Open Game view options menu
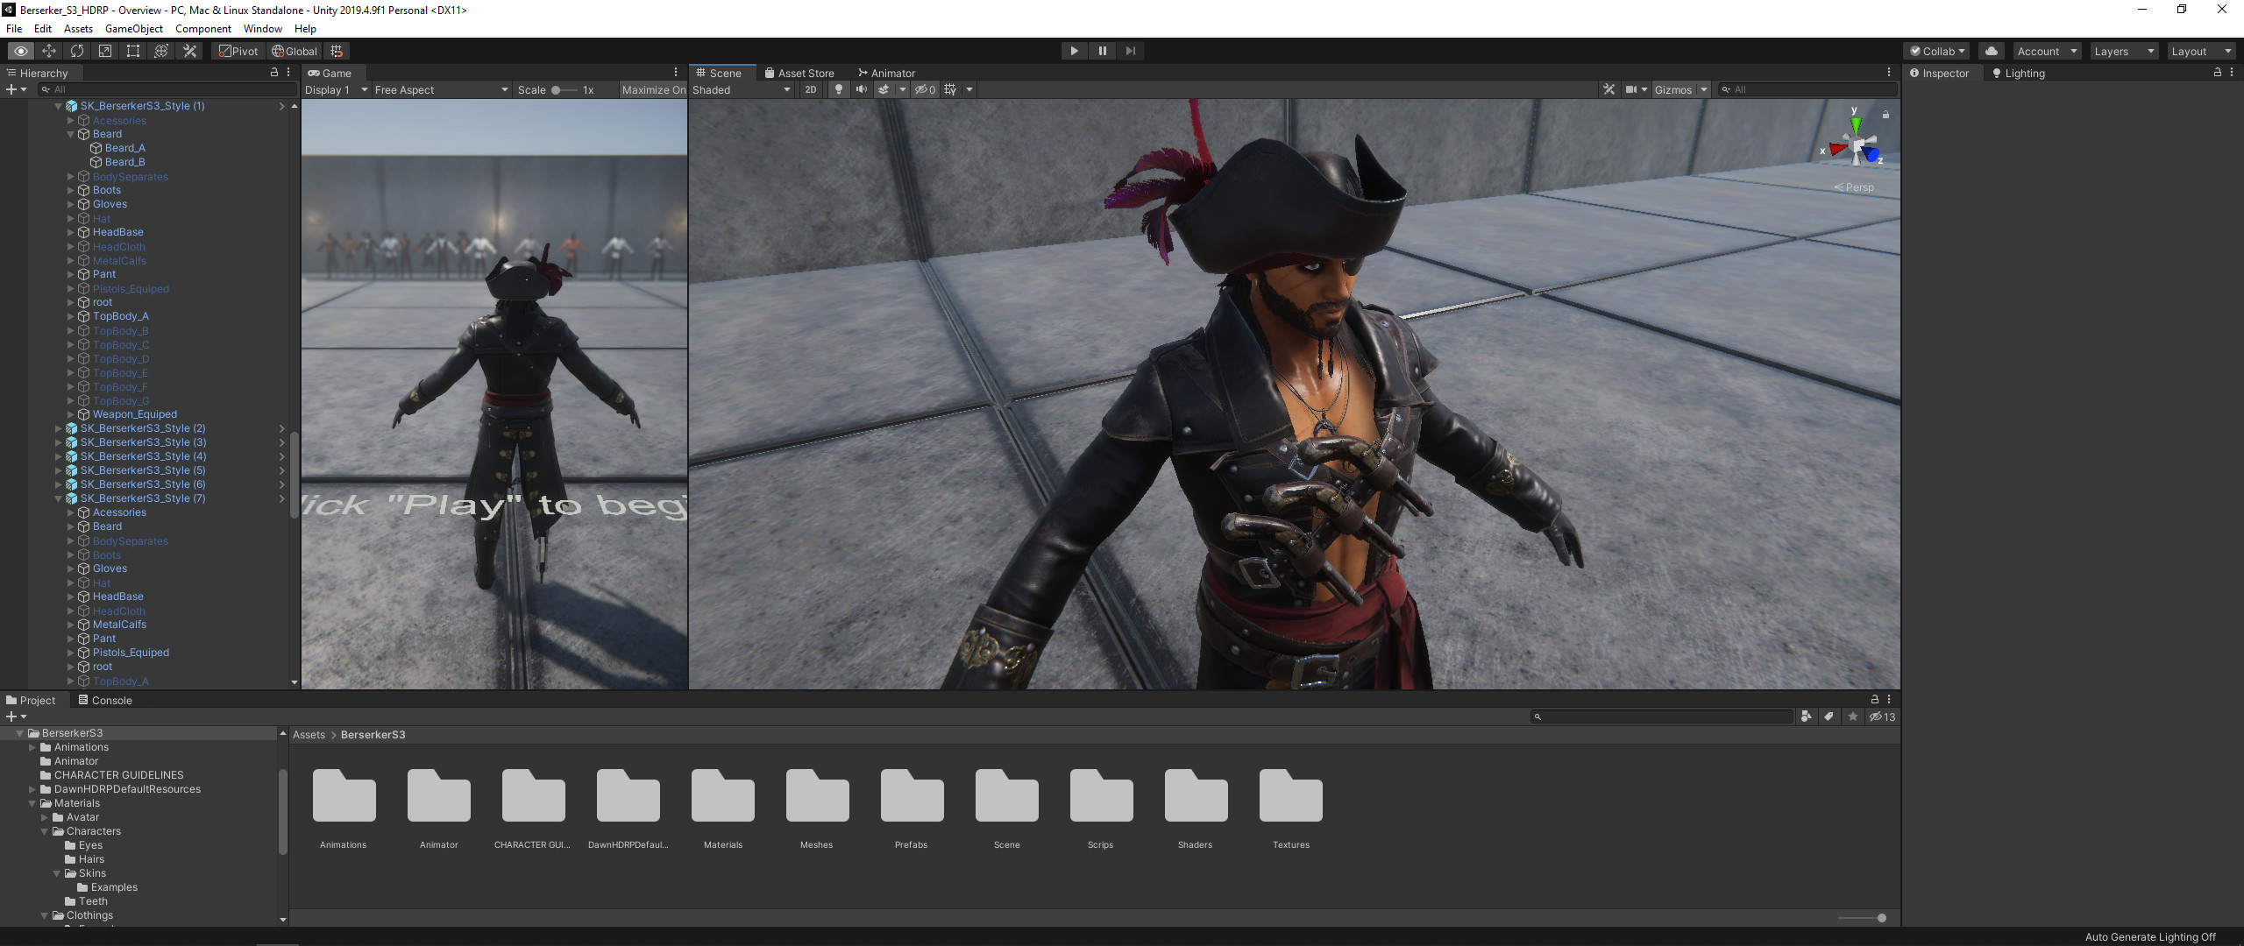Viewport: 2244px width, 946px height. click(676, 73)
